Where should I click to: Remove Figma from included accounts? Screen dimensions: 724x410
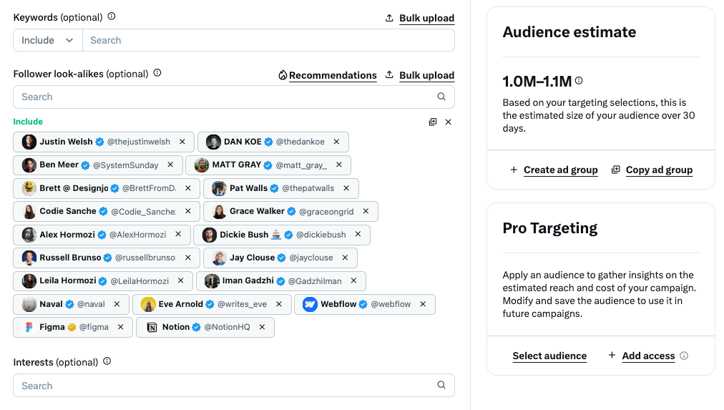pyautogui.click(x=120, y=327)
